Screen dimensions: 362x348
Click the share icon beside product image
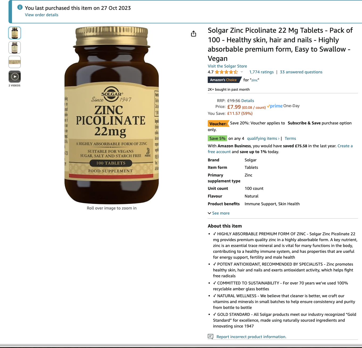[194, 34]
